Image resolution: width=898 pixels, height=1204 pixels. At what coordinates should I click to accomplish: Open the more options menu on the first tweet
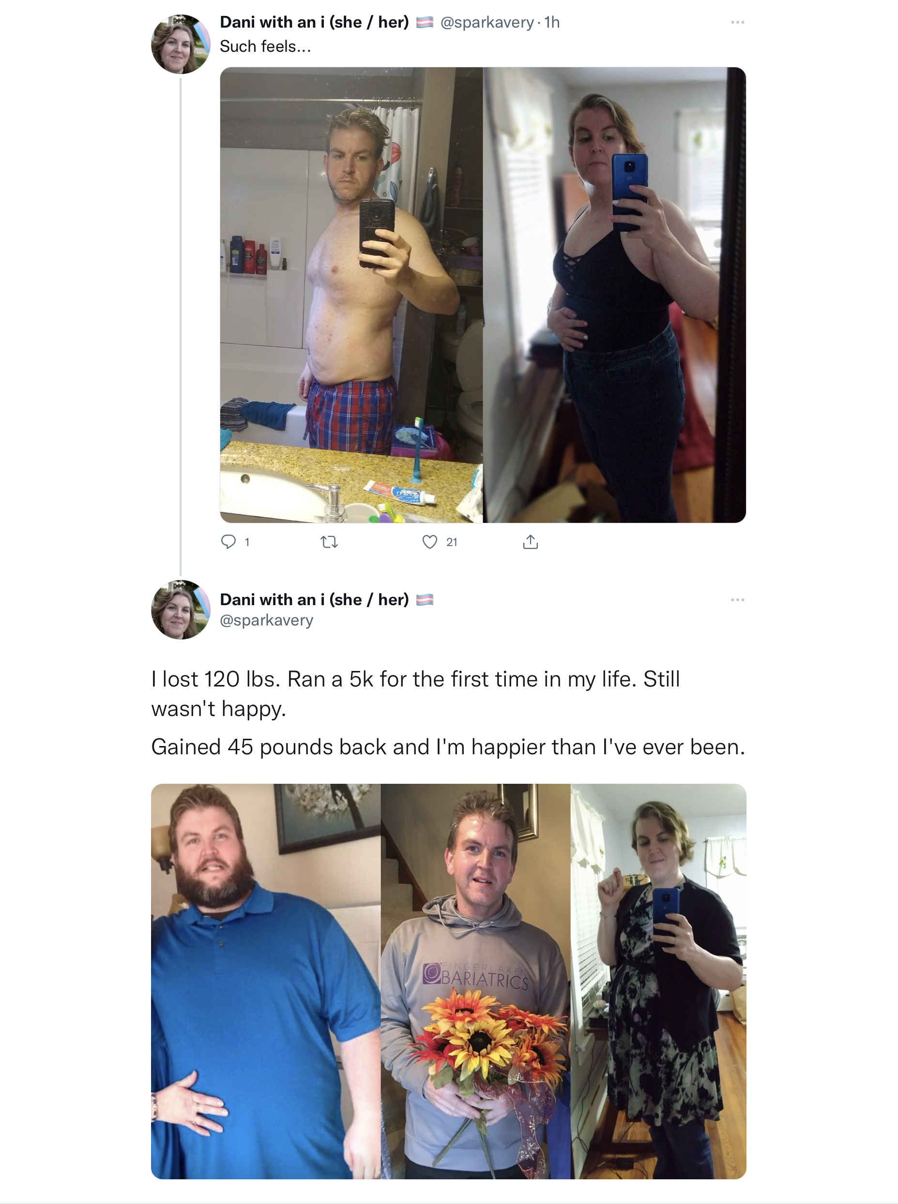(738, 22)
